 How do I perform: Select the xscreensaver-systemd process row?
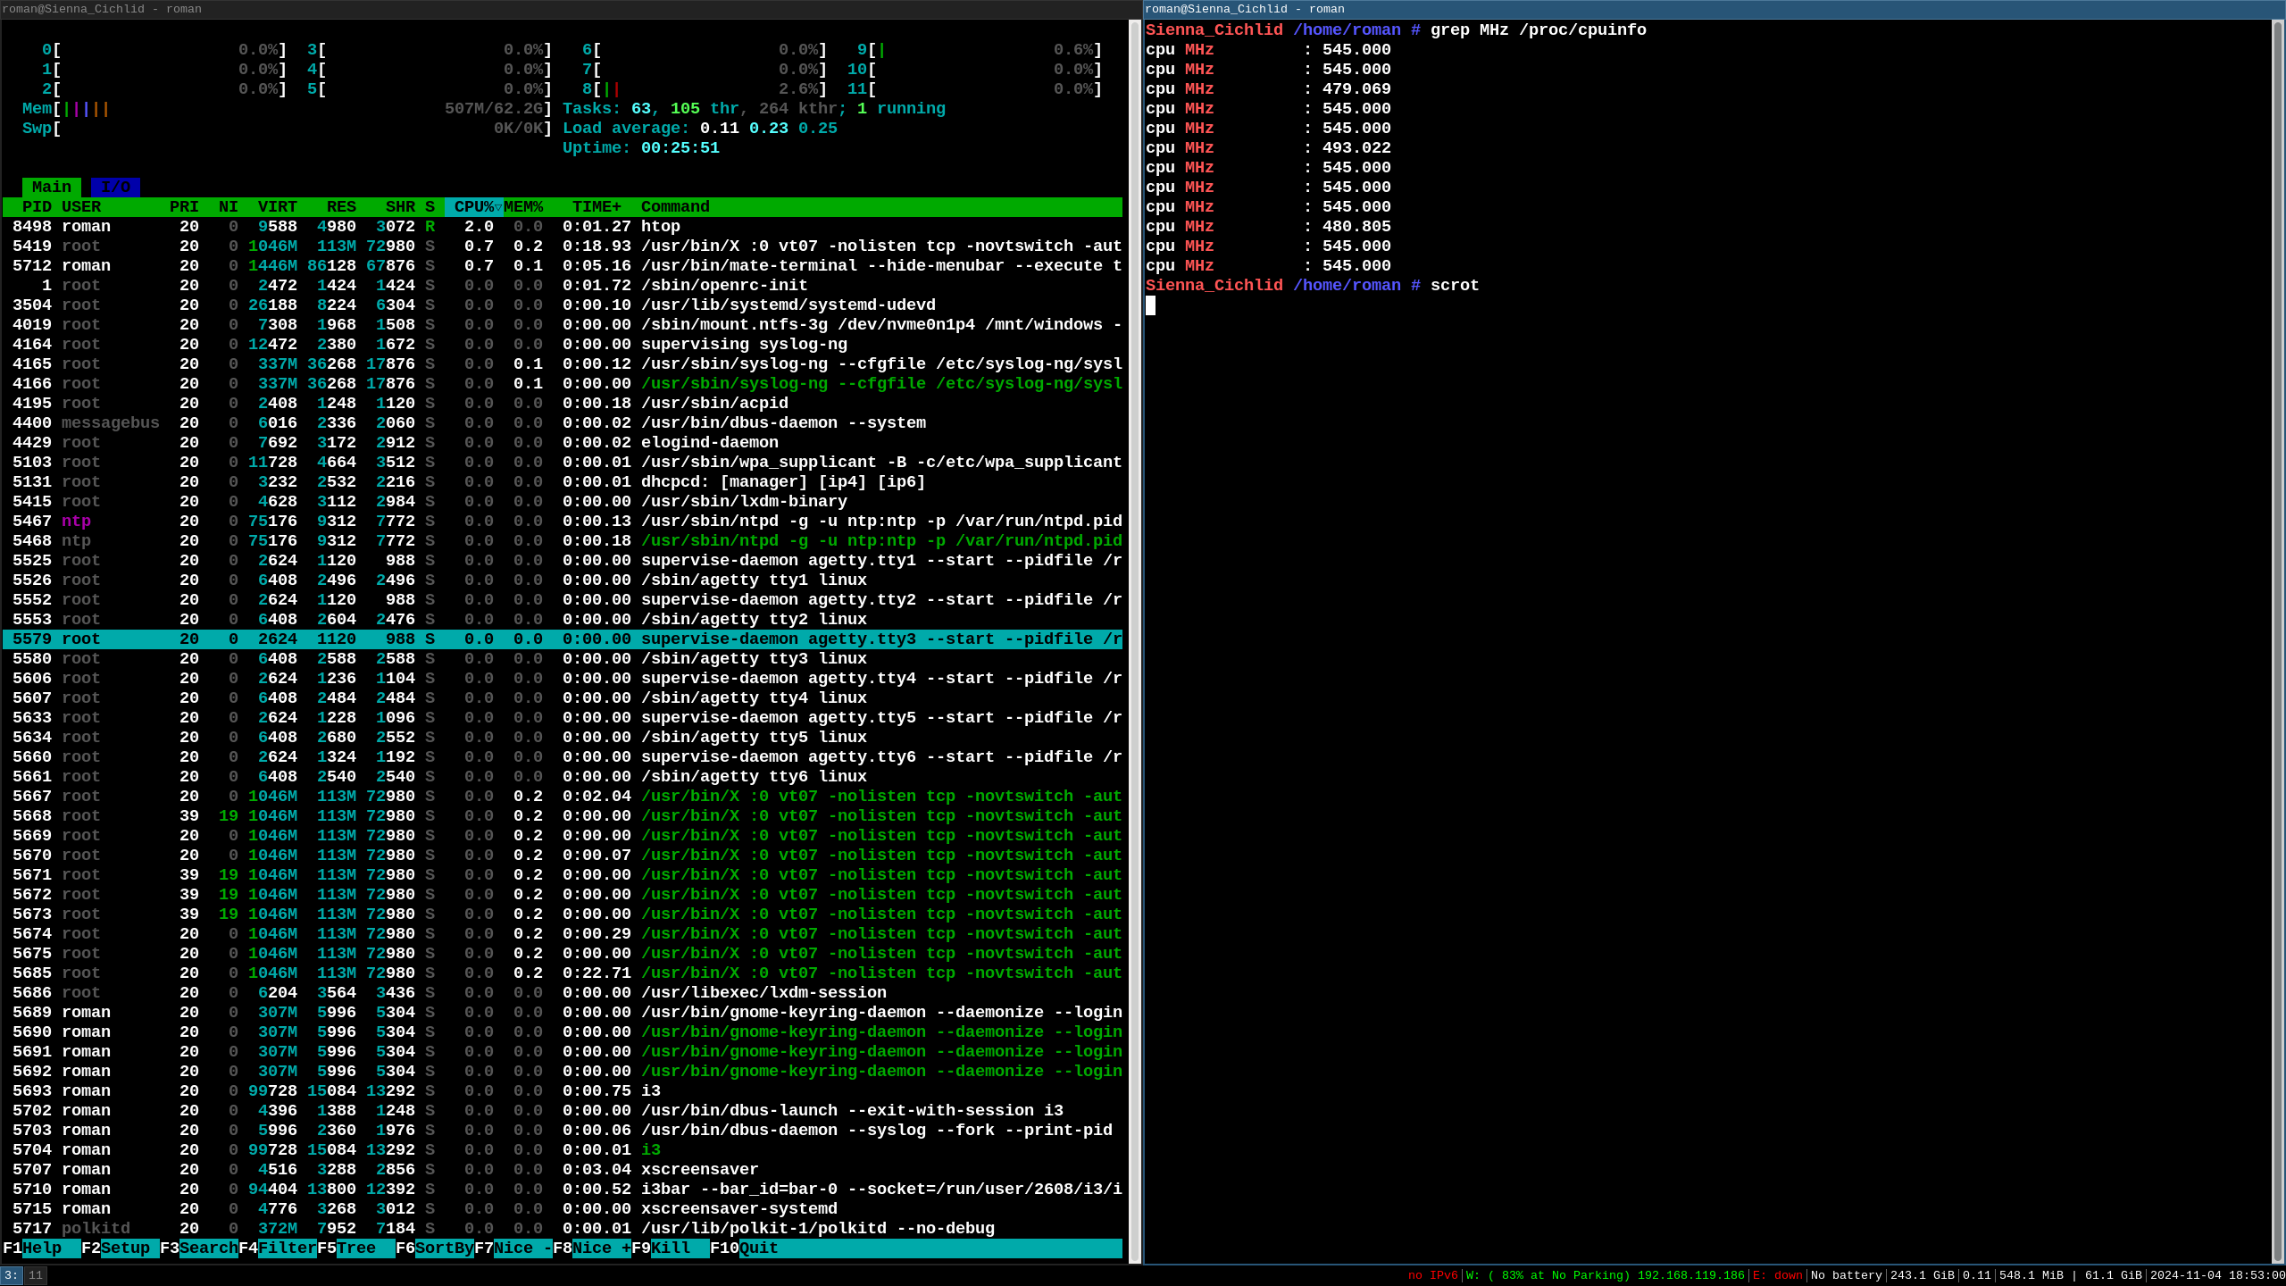click(563, 1209)
